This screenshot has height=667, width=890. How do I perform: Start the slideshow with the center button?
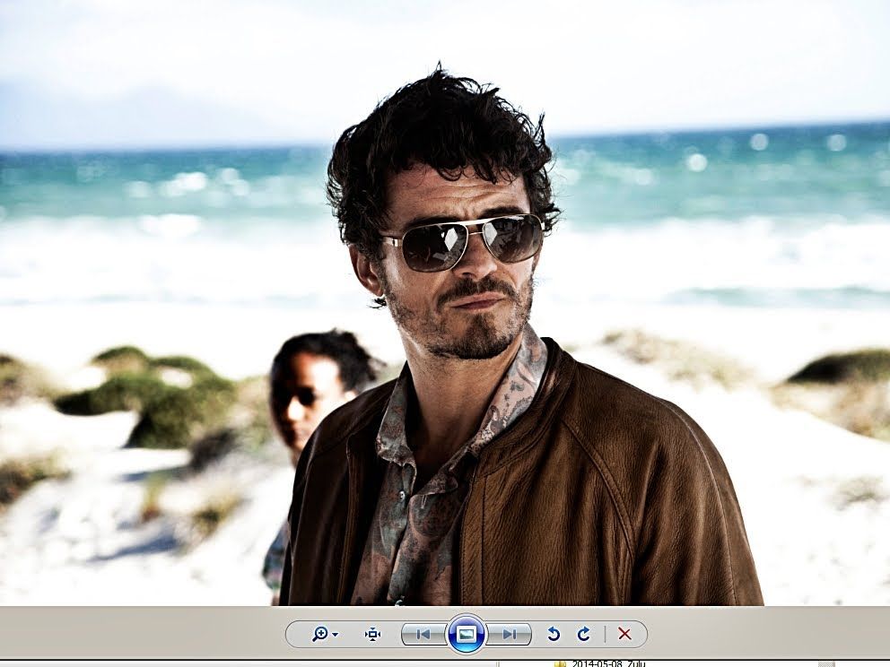point(466,635)
